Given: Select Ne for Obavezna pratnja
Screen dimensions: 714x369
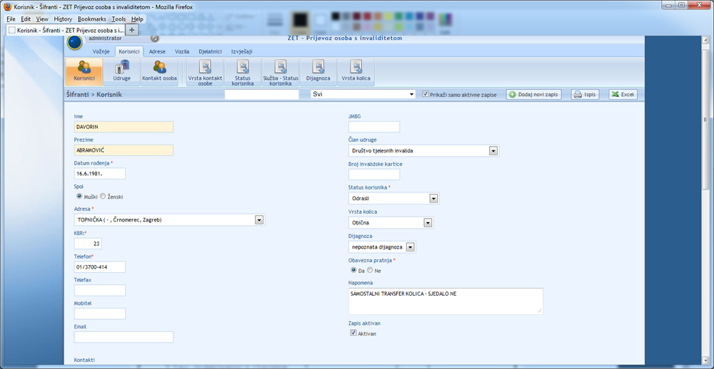Looking at the screenshot, I should click(370, 270).
